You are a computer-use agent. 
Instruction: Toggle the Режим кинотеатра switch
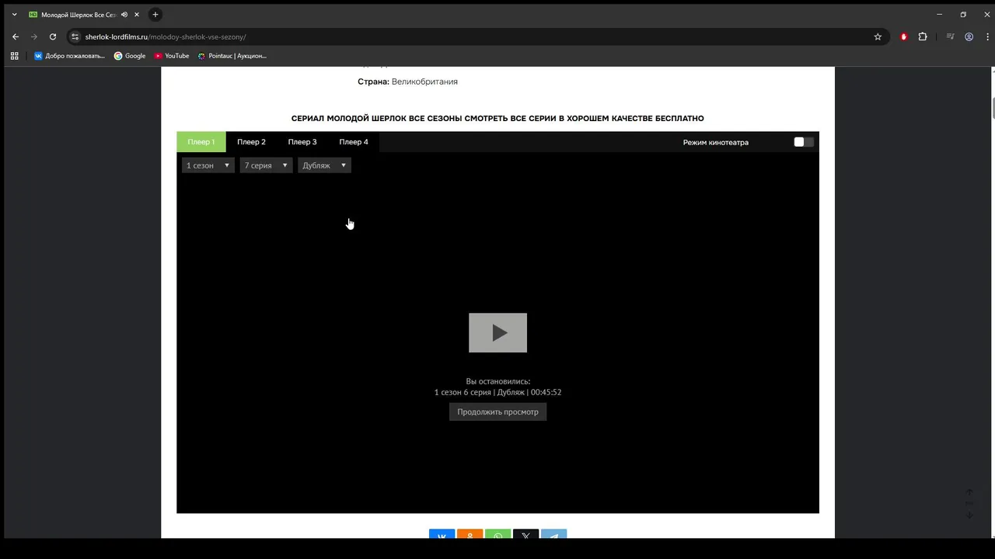pyautogui.click(x=803, y=142)
